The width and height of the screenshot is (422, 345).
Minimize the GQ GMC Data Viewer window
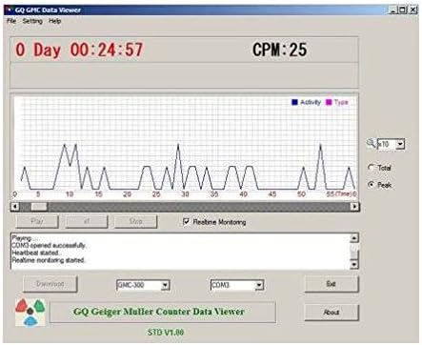click(x=393, y=10)
